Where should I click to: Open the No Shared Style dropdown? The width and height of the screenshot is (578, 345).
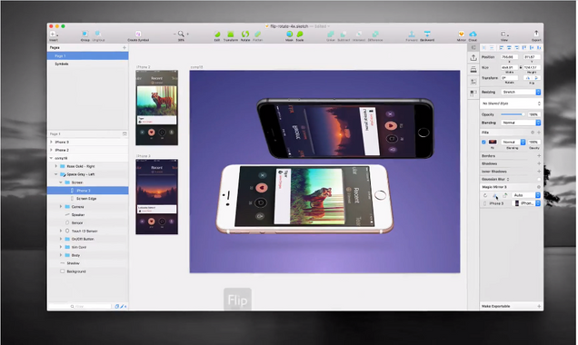[512, 103]
